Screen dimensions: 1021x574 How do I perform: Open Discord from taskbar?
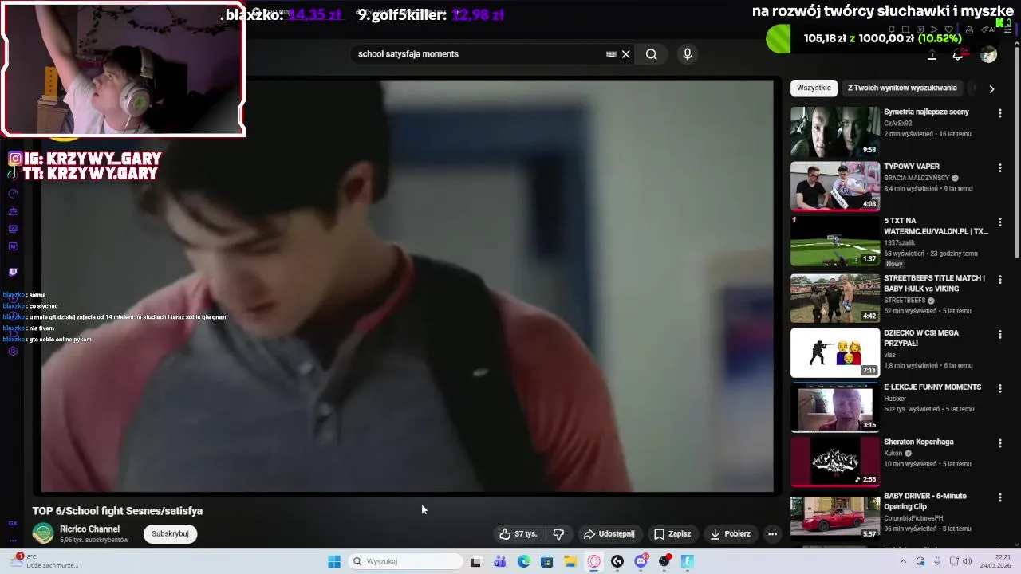pos(641,561)
